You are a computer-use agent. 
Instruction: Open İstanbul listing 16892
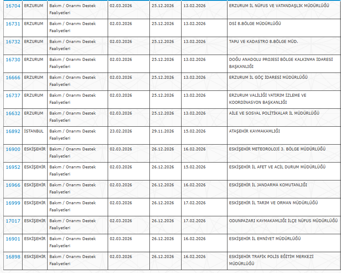click(x=13, y=131)
